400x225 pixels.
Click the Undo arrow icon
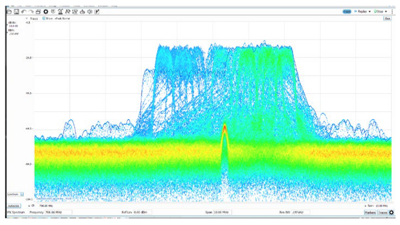tap(24, 11)
